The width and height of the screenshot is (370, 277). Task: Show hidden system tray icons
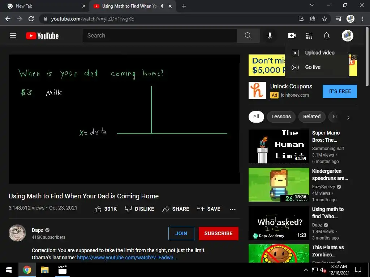point(306,270)
